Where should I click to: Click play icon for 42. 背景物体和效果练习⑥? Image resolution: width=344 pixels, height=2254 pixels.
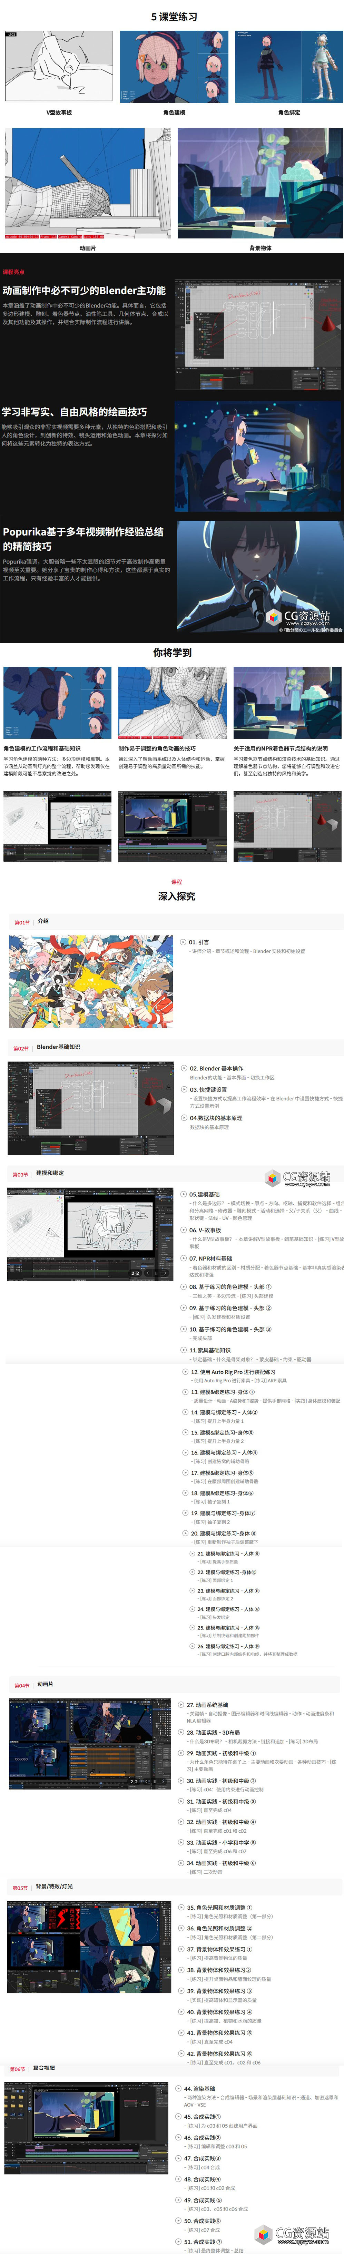(x=181, y=2053)
